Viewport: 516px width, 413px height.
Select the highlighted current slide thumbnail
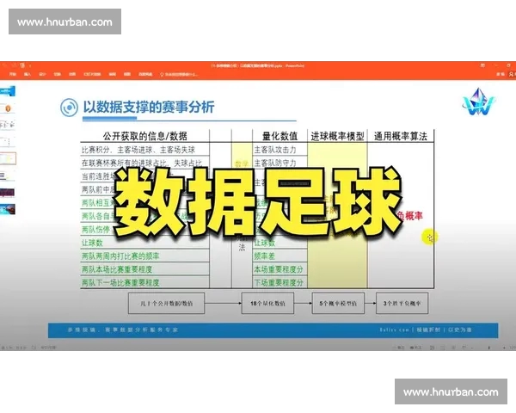click(x=8, y=158)
